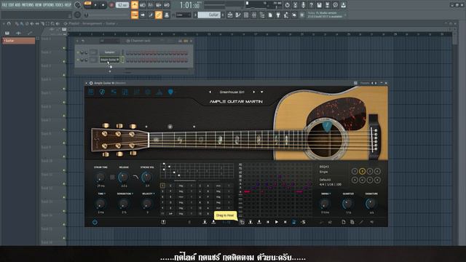The width and height of the screenshot is (466, 262).
Task: Open the channel rack view icon
Action: pyautogui.click(x=246, y=15)
